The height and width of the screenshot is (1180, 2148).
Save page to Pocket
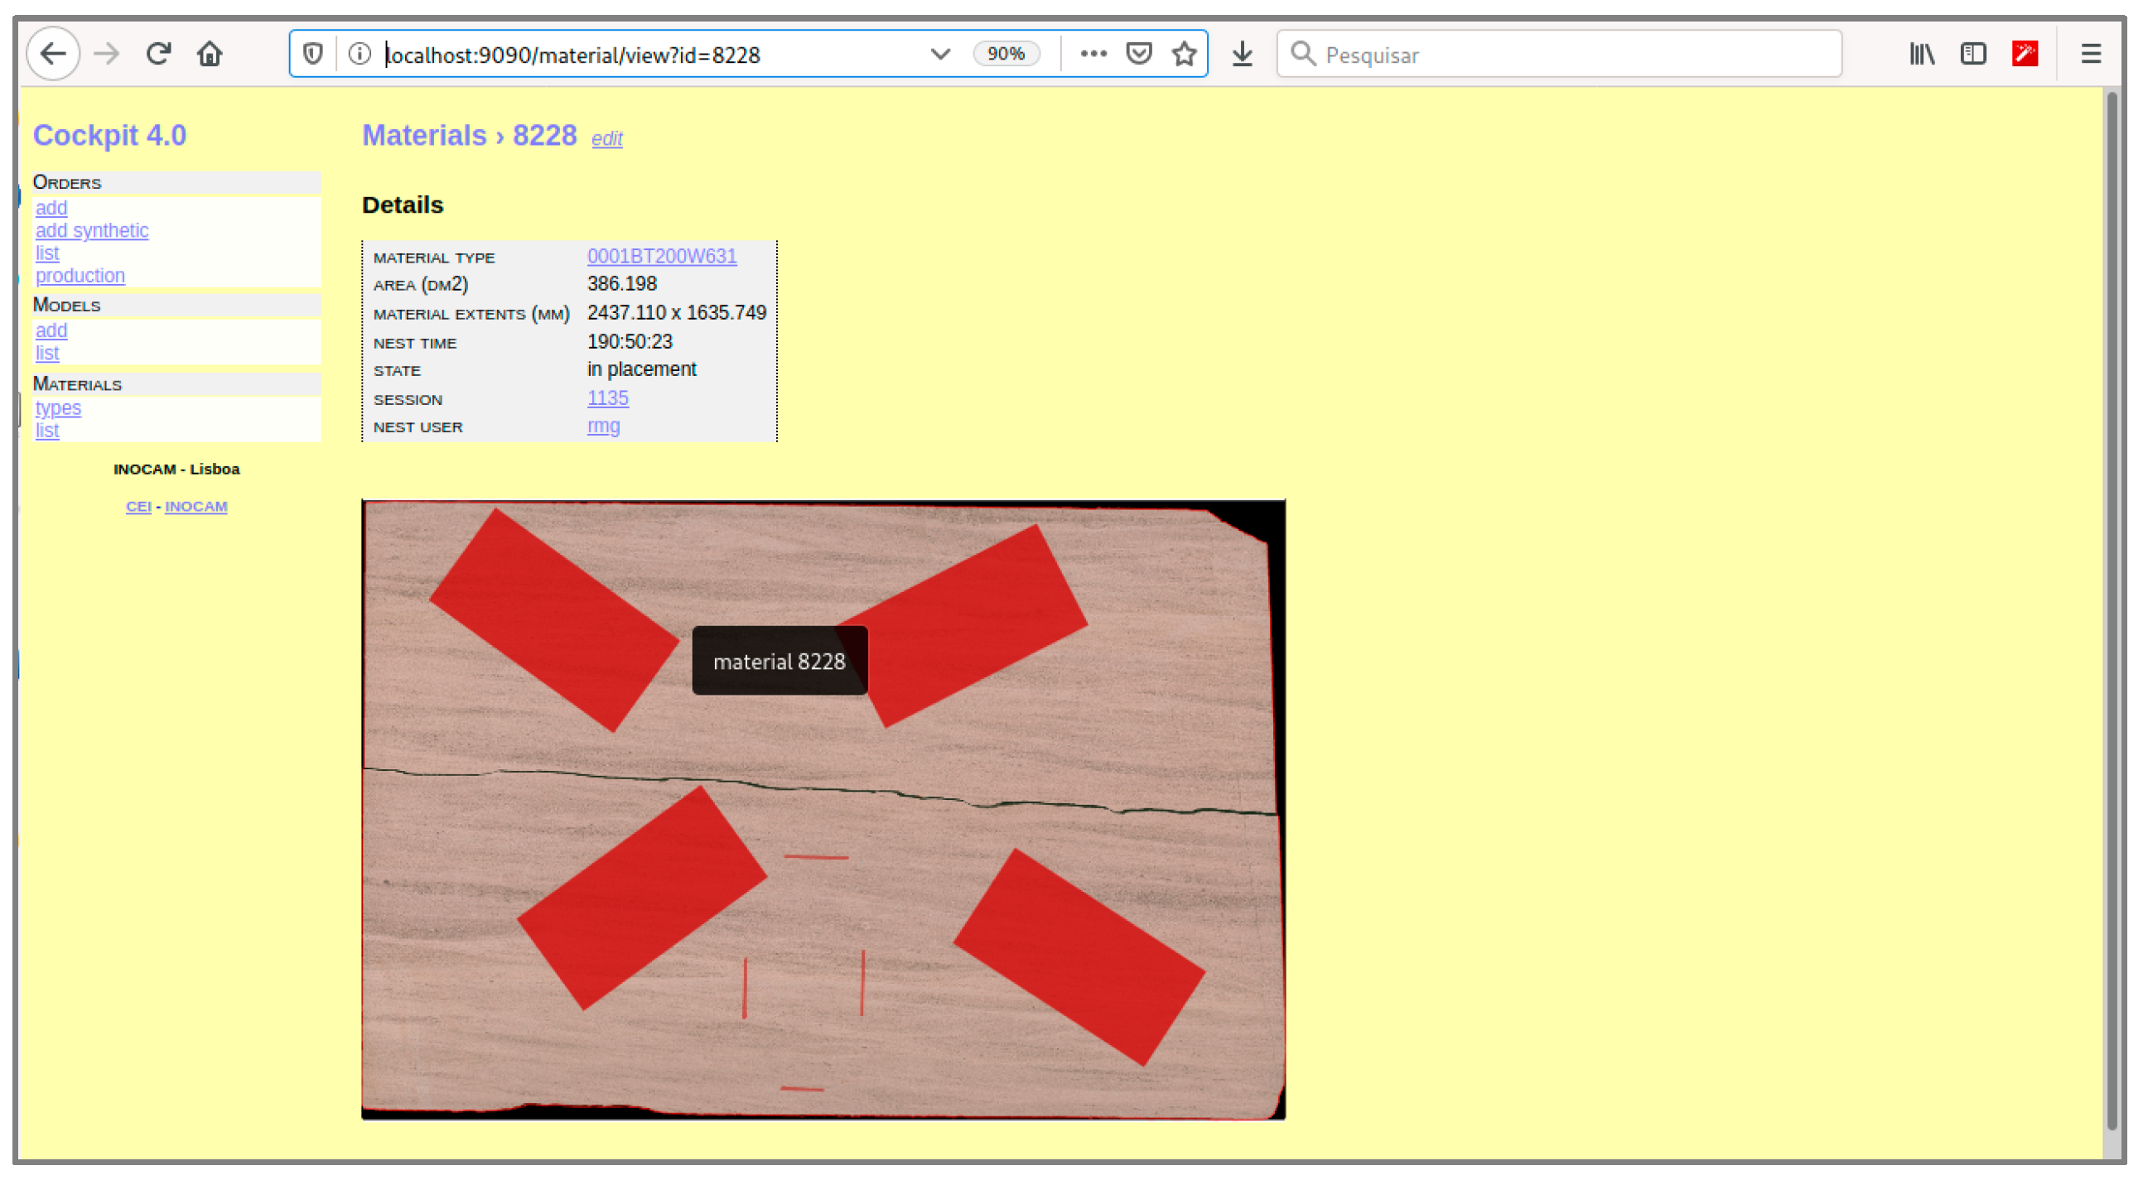coord(1138,54)
